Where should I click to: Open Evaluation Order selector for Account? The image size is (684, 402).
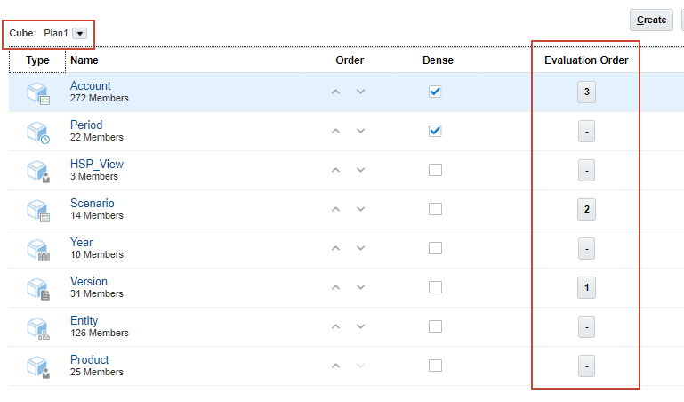[586, 92]
